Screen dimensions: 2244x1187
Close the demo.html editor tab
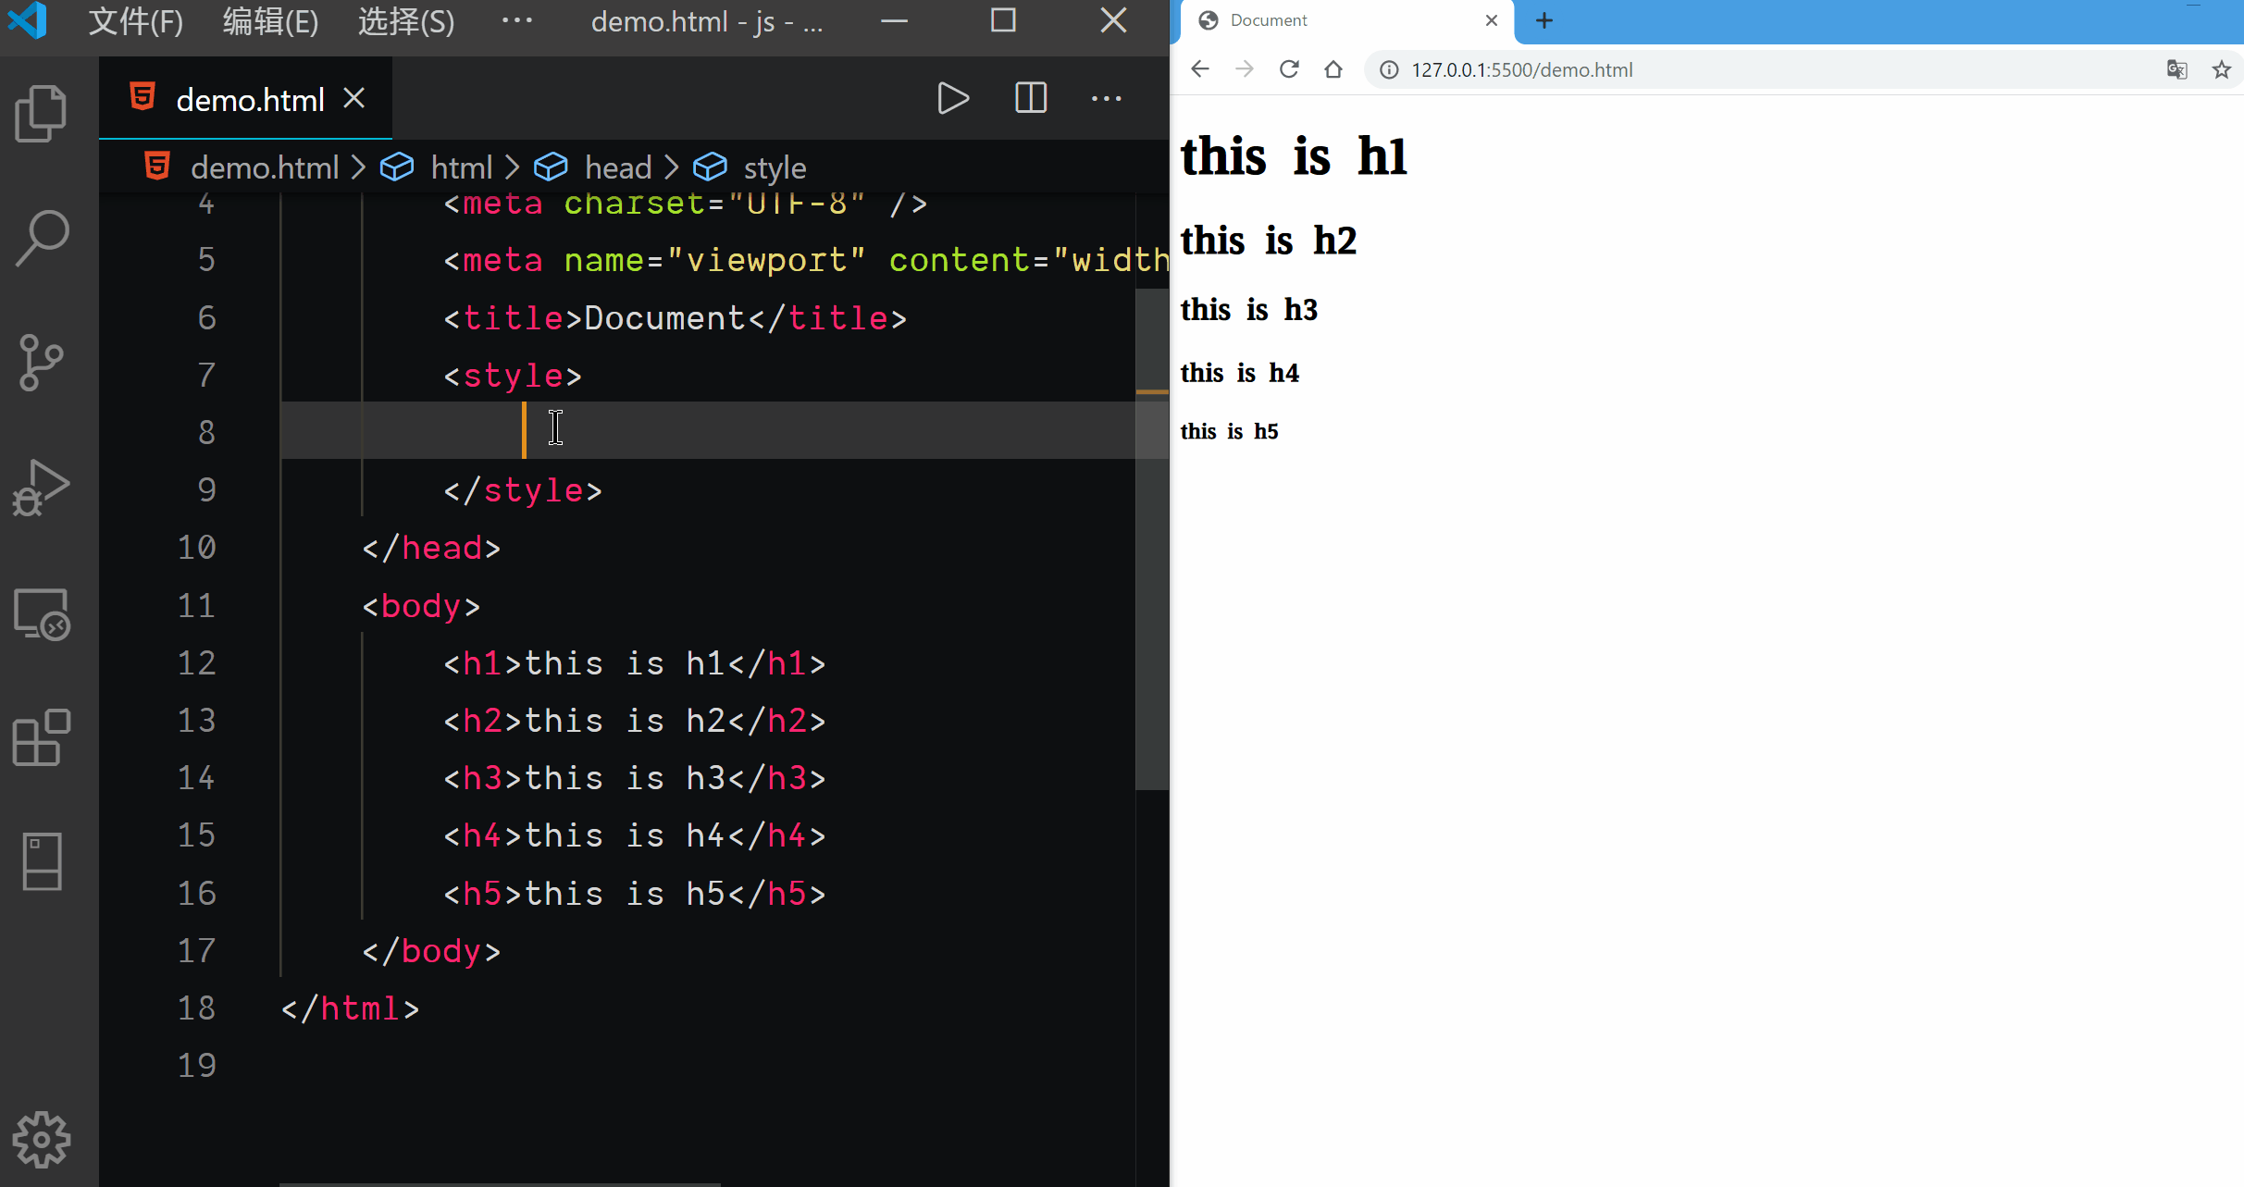(354, 98)
